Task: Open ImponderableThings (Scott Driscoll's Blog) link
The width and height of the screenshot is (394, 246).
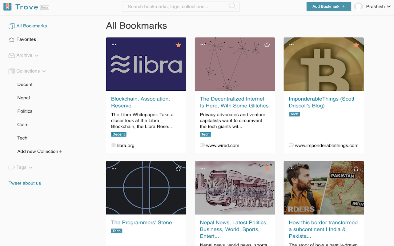Action: (x=321, y=102)
